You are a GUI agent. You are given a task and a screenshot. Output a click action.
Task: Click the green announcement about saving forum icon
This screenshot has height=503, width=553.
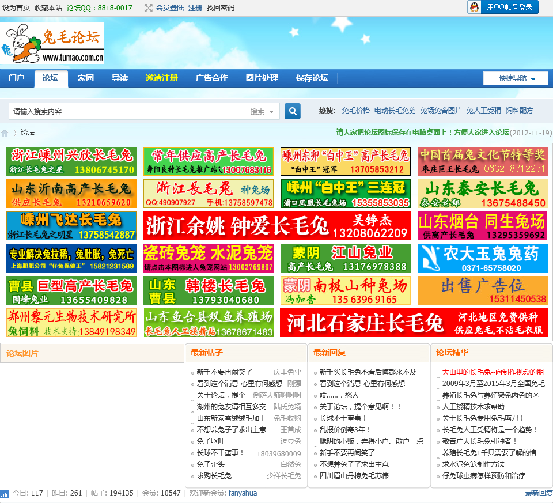coord(422,133)
